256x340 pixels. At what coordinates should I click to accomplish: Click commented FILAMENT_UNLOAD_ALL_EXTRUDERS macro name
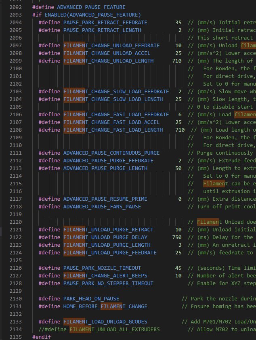point(114,330)
